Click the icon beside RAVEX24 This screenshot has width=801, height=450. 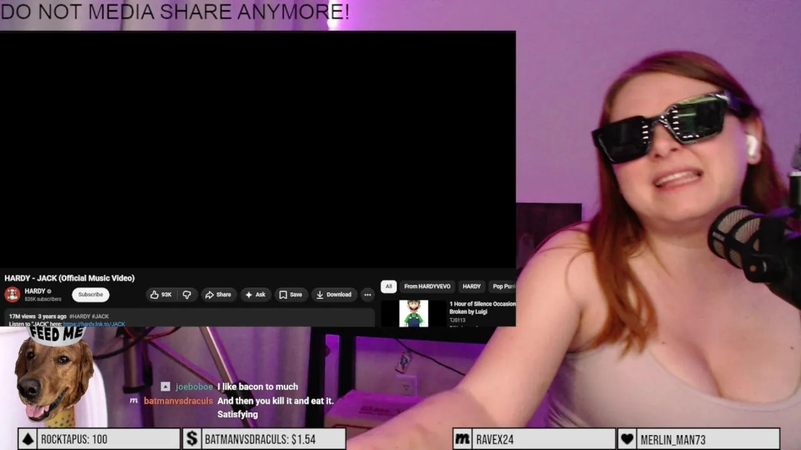click(462, 439)
